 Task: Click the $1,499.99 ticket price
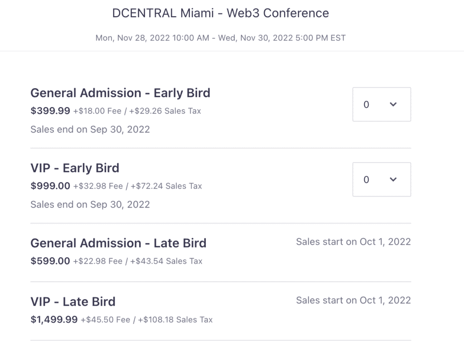[54, 320]
